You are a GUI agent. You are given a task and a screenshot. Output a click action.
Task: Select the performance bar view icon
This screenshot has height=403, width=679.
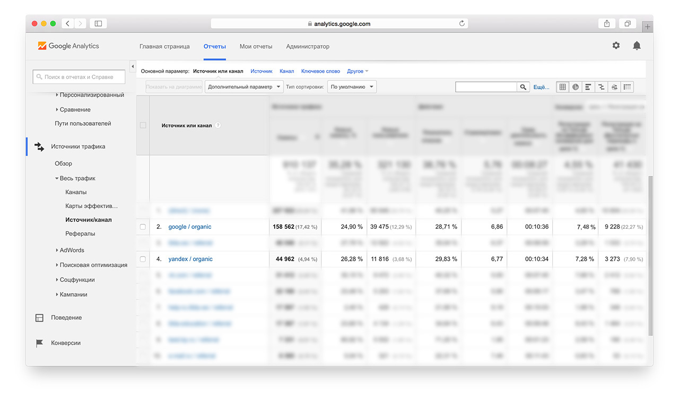tap(588, 87)
